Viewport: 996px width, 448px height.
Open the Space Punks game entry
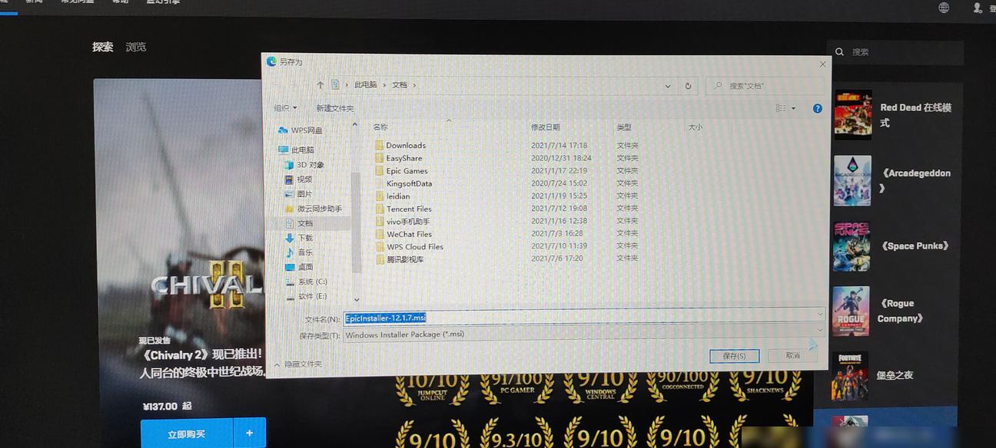(893, 246)
